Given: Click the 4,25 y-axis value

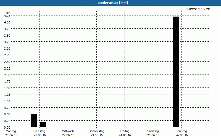Looking at the screenshot, I should (x=7, y=16).
